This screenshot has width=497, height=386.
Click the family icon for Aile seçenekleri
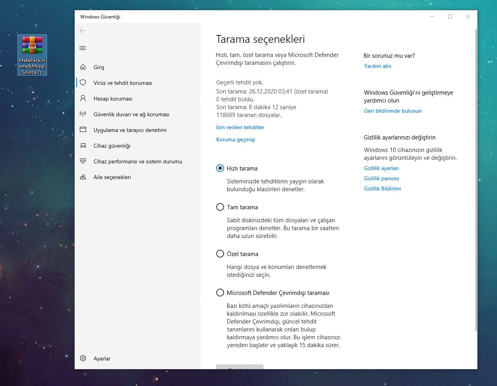[83, 177]
